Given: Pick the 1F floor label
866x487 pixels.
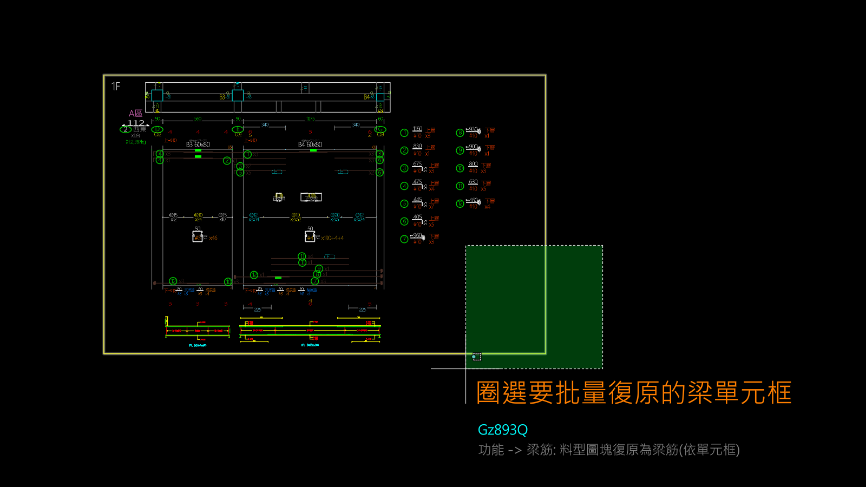Looking at the screenshot, I should [x=116, y=87].
